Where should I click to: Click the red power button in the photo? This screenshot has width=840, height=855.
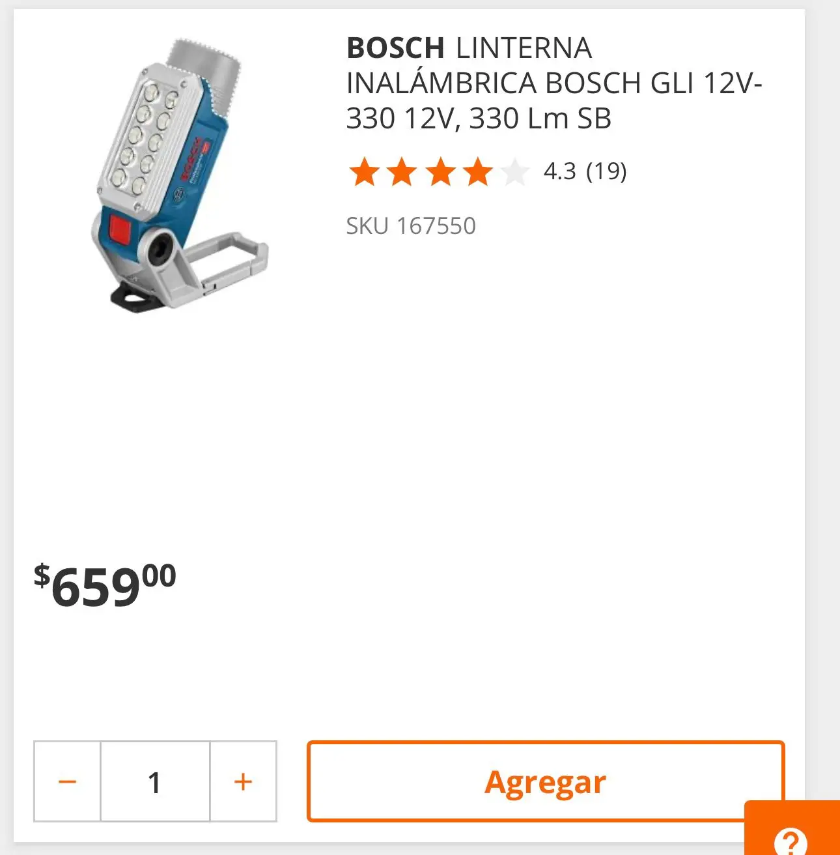coord(120,230)
